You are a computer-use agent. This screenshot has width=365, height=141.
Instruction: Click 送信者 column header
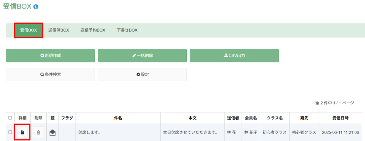pyautogui.click(x=233, y=118)
